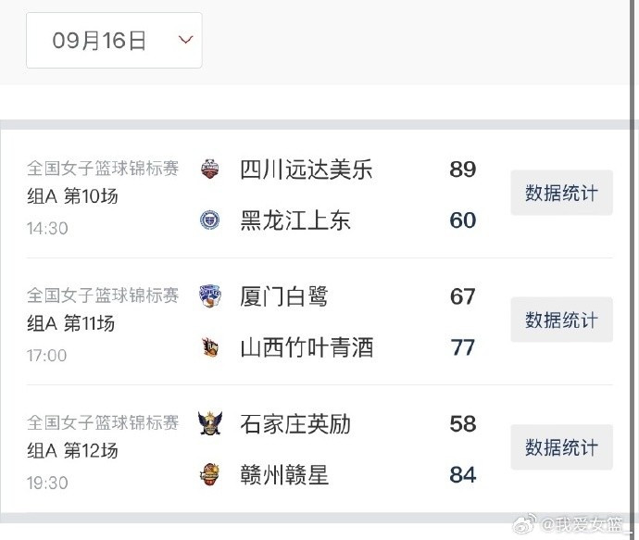Click the 厦门白鹭 team logo
The width and height of the screenshot is (639, 540).
210,296
